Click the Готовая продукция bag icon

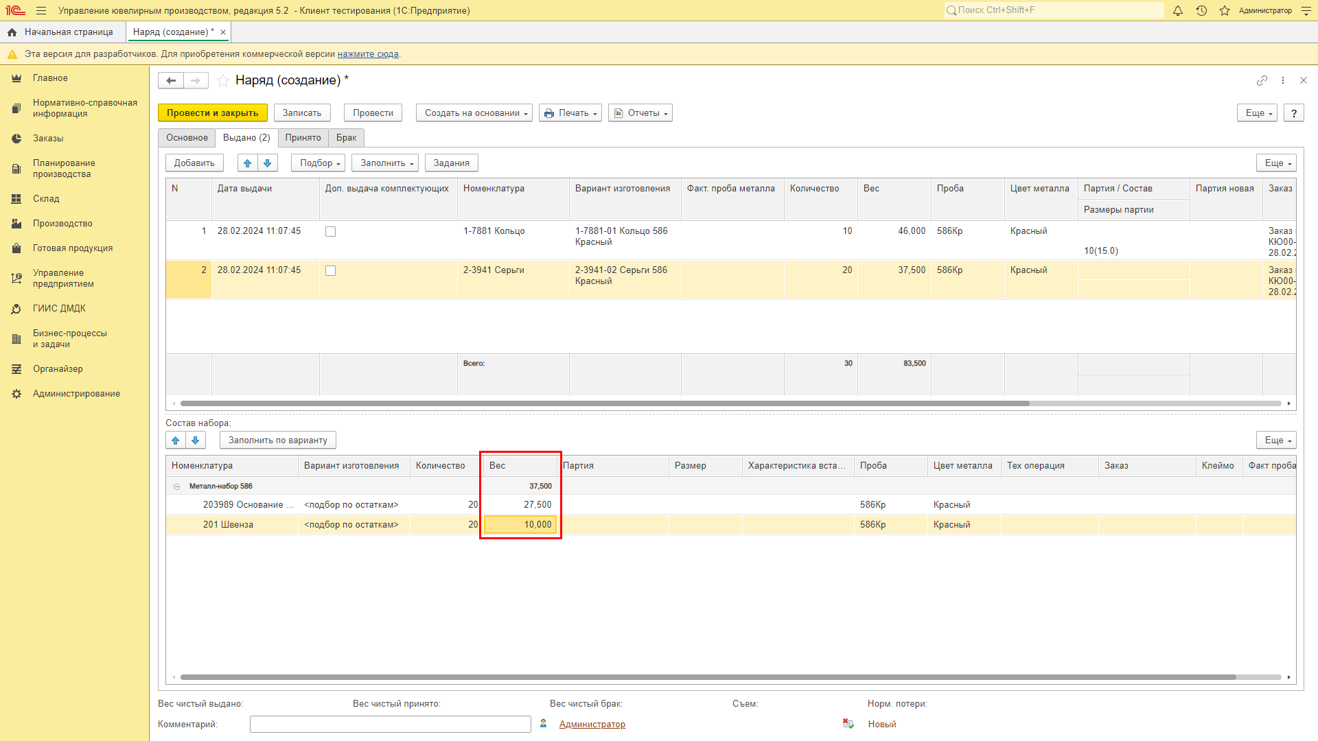[x=16, y=248]
